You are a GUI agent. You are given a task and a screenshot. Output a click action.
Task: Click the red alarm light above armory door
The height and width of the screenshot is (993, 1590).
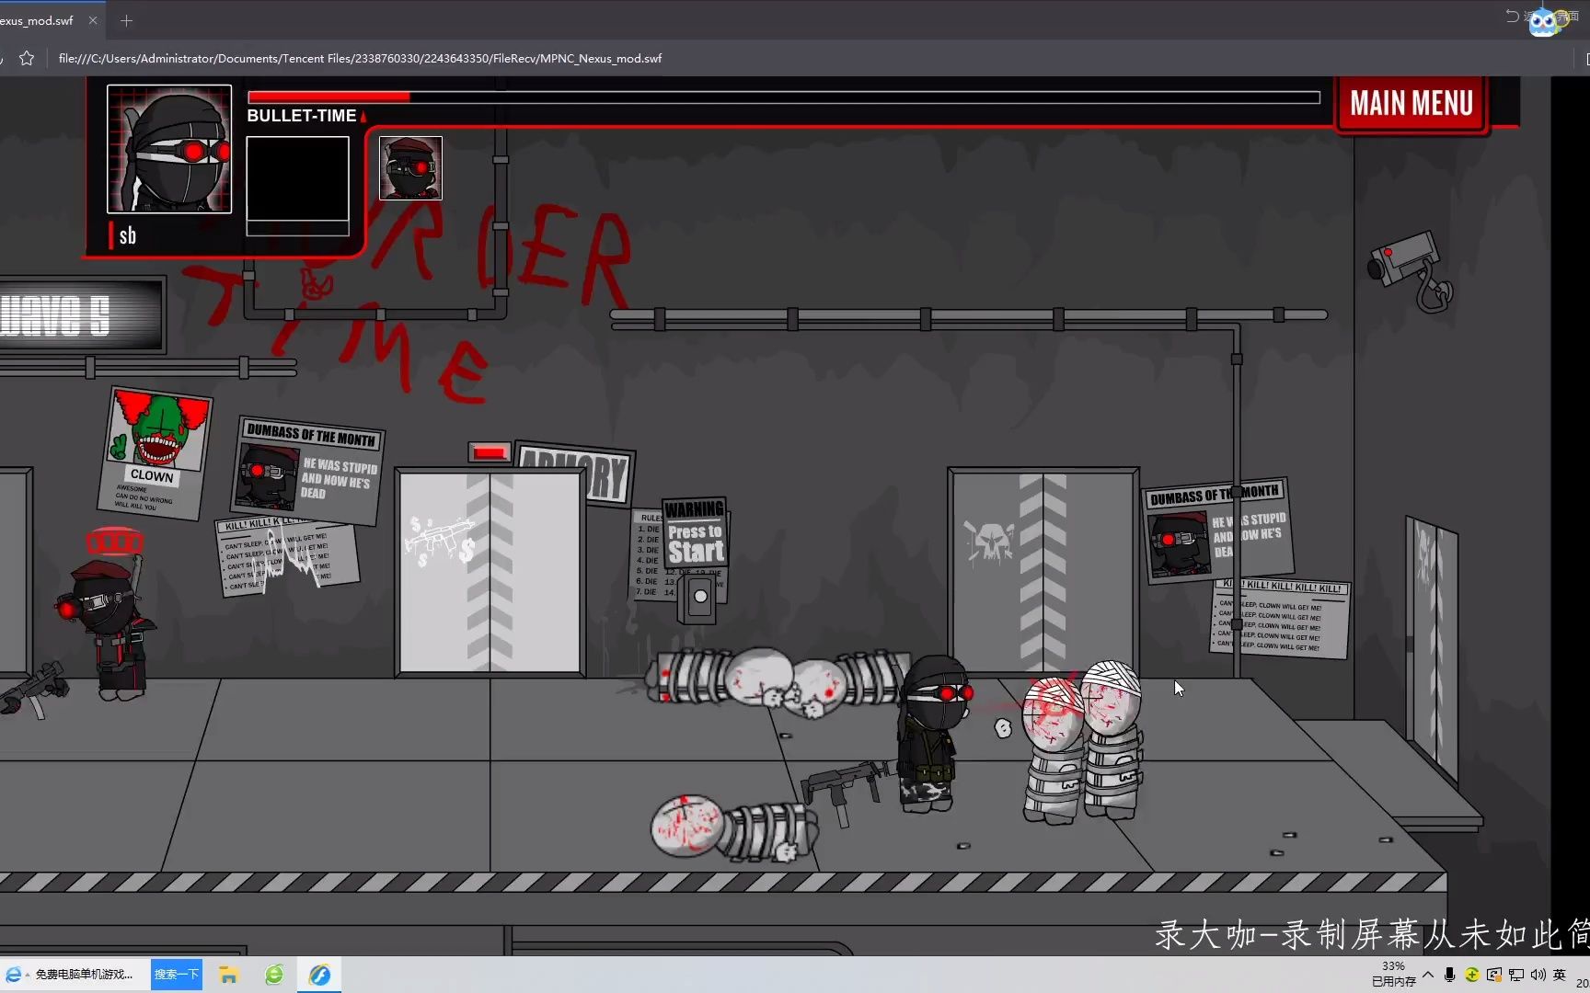point(490,451)
